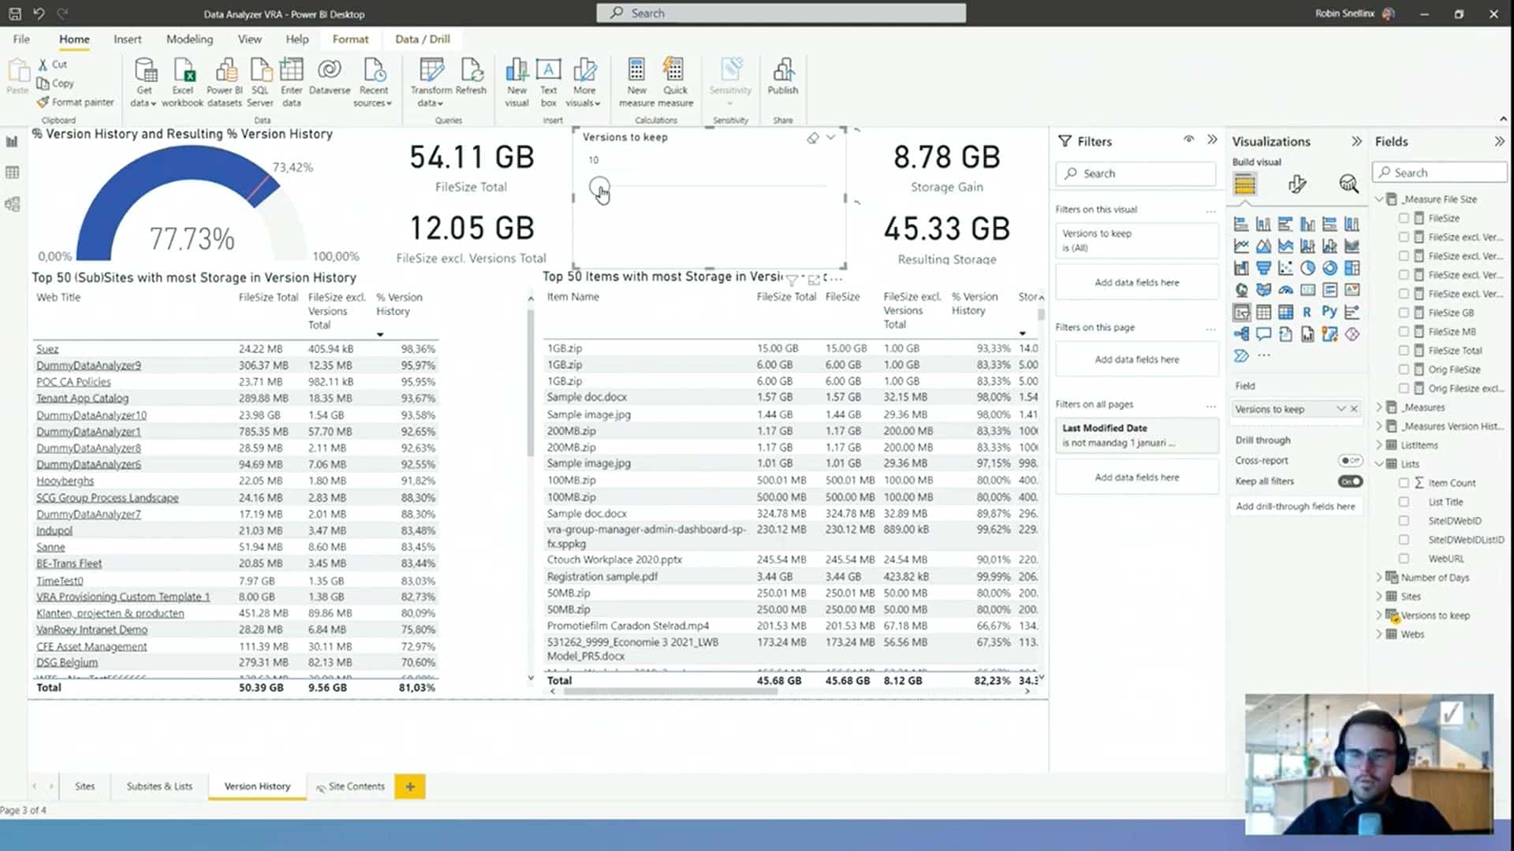Open the Modeling ribbon tab
The width and height of the screenshot is (1514, 851).
click(x=189, y=39)
